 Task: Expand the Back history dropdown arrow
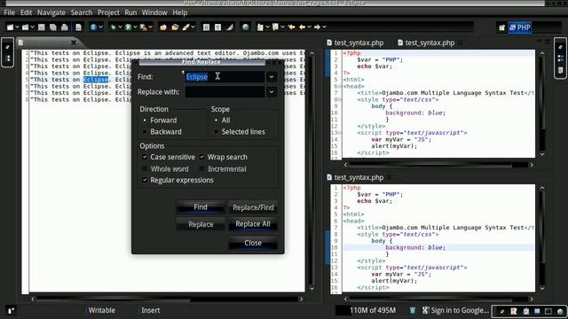(x=309, y=27)
